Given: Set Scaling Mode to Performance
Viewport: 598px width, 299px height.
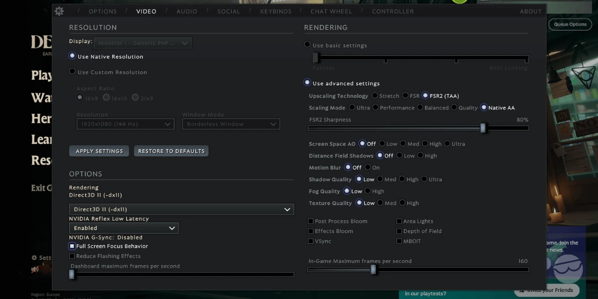Looking at the screenshot, I should pyautogui.click(x=393, y=108).
